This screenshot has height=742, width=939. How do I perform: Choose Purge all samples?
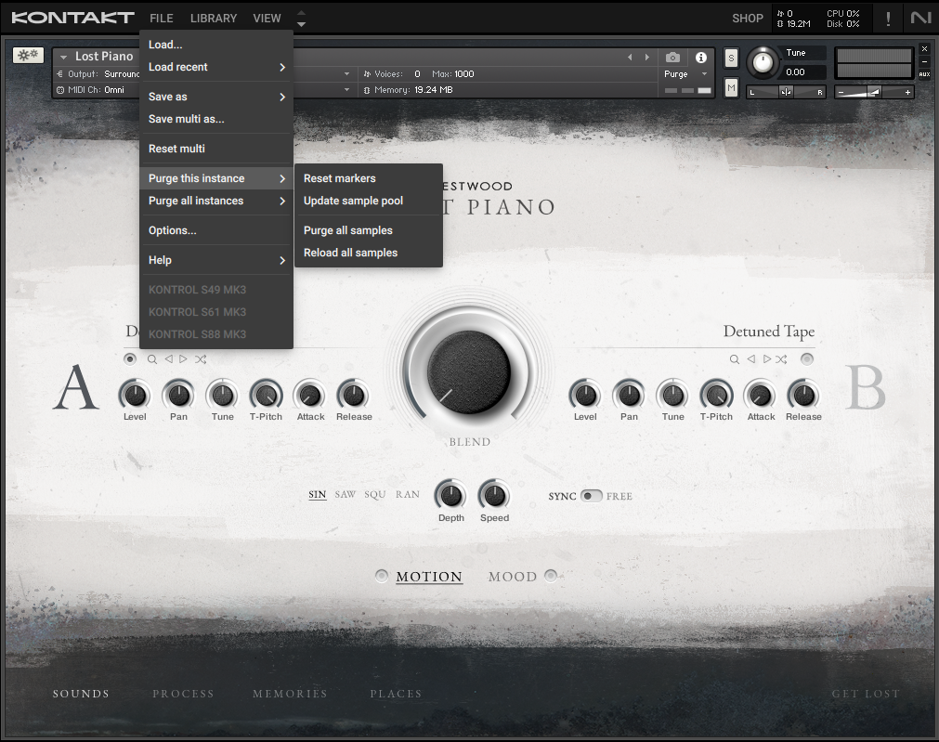tap(348, 230)
